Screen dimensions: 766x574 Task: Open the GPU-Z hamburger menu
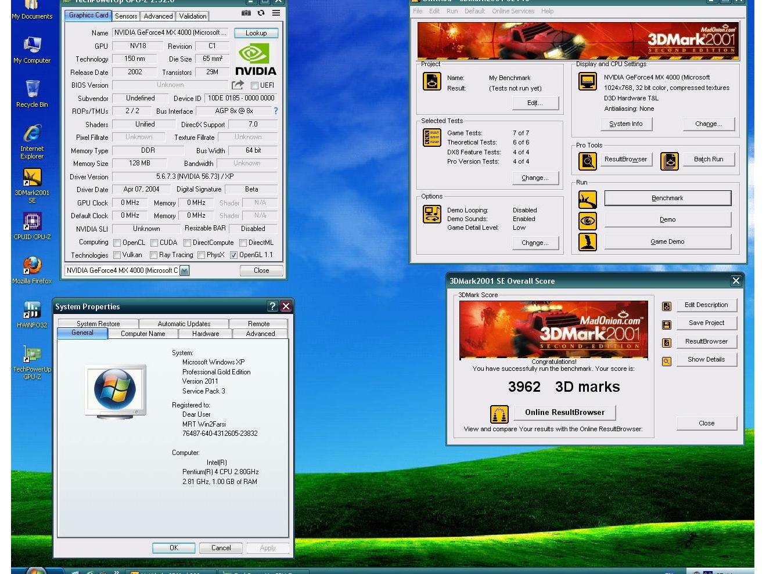pos(276,13)
